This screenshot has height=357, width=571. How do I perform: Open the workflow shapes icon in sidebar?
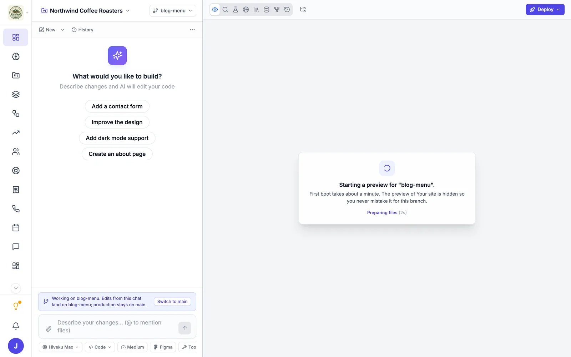16,114
